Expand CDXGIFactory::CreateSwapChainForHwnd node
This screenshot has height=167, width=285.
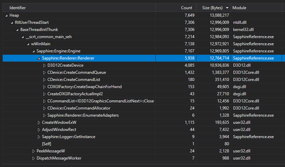[44, 87]
